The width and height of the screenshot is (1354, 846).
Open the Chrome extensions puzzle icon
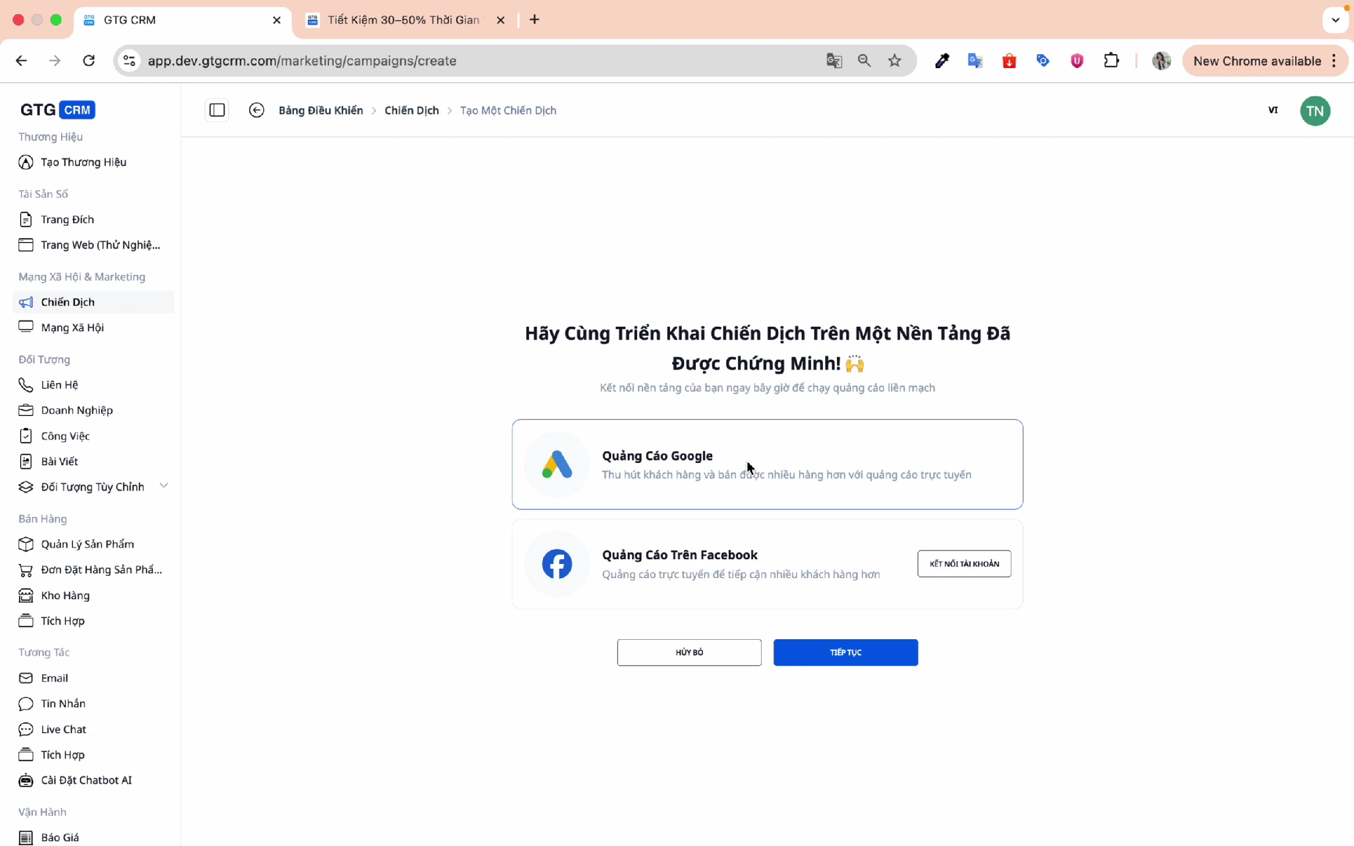click(x=1112, y=61)
